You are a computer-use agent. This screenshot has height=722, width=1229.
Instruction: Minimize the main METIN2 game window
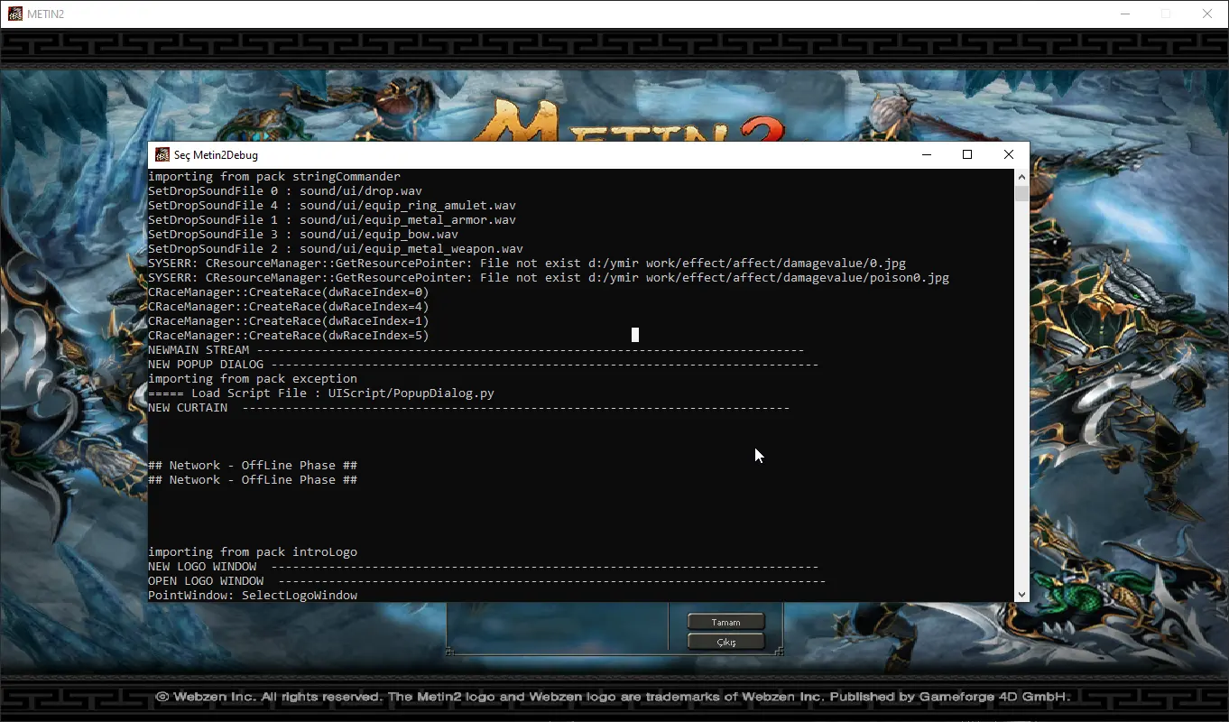[x=1124, y=14]
